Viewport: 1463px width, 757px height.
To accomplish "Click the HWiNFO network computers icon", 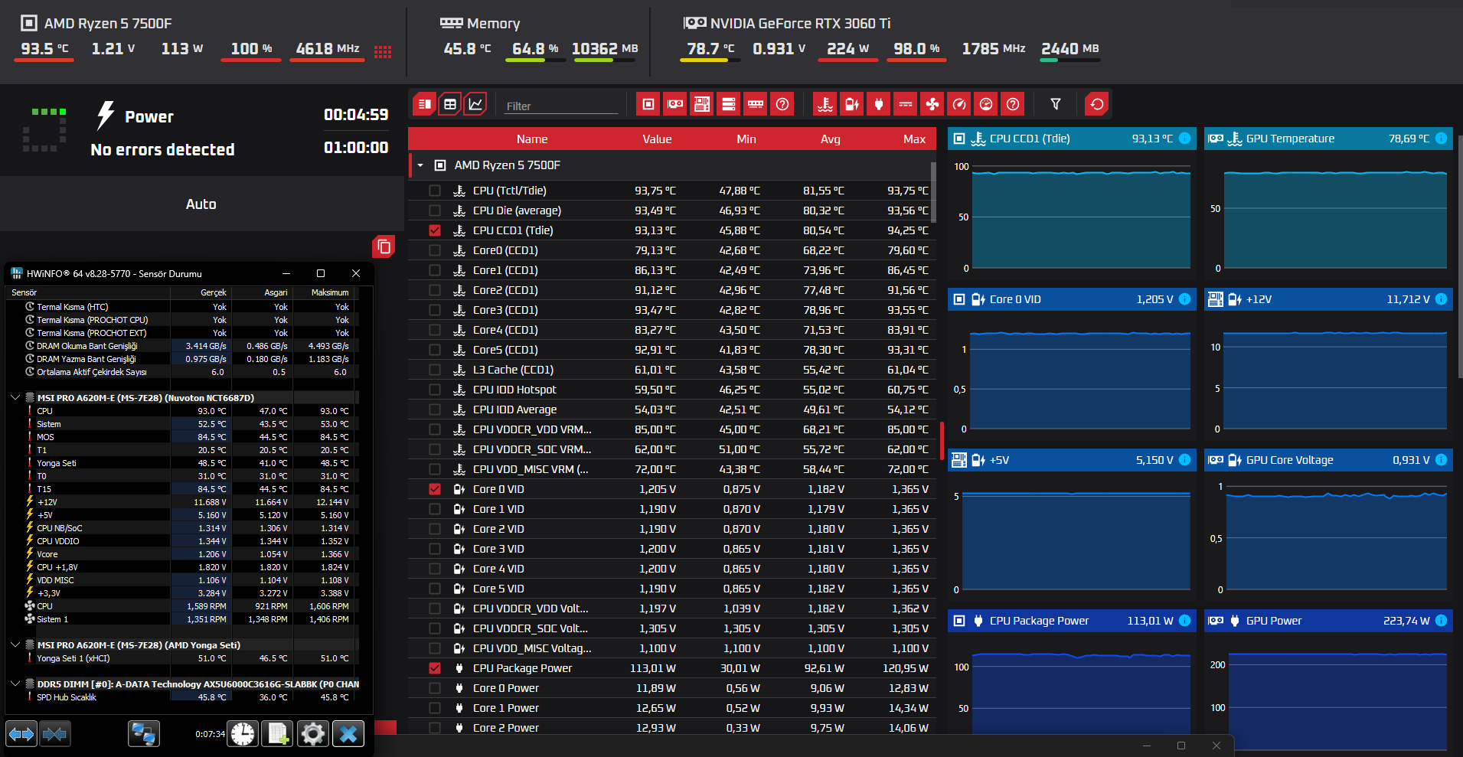I will coord(144,734).
